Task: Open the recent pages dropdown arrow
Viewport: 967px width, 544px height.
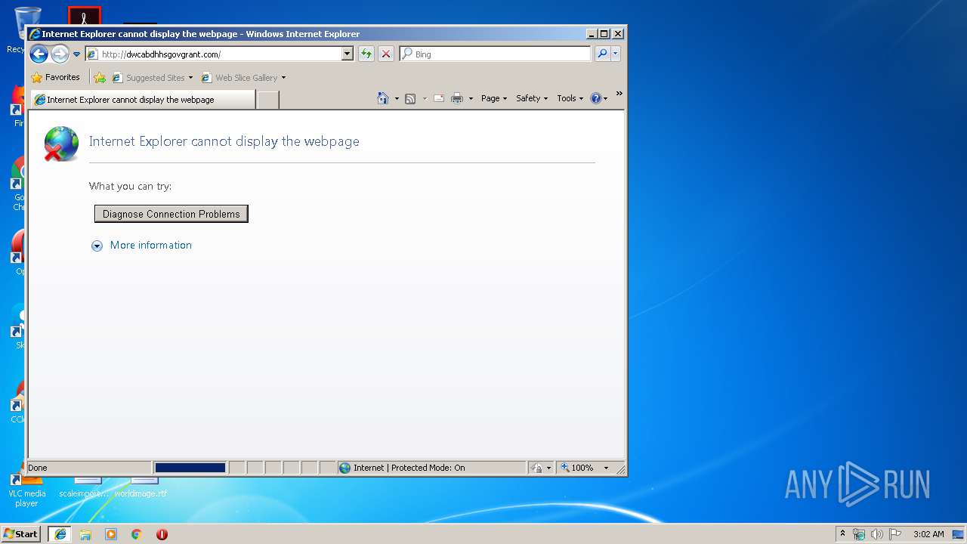Action: (76, 54)
